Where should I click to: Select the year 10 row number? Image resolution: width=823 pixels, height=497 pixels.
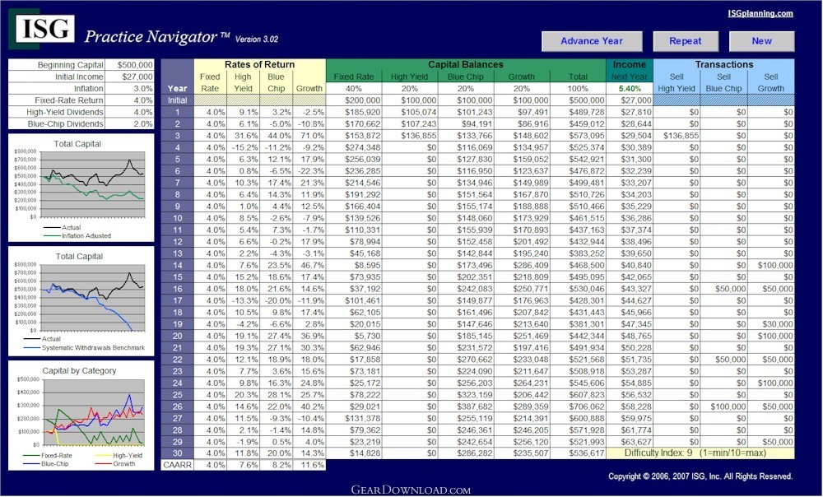[178, 218]
